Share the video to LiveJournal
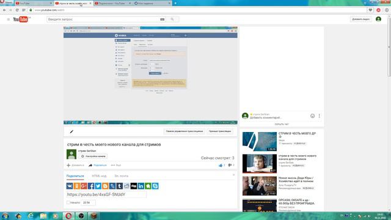Image resolution: width=391 pixels, height=220 pixels. (x=112, y=186)
